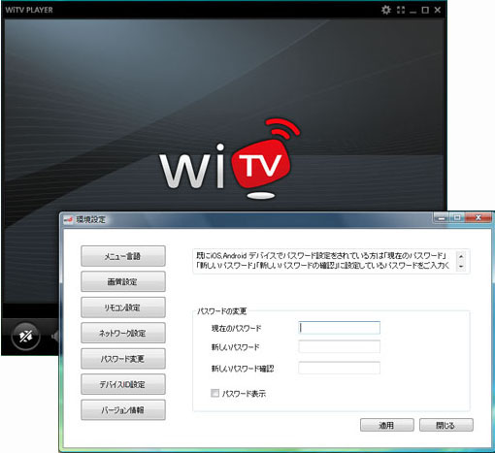This screenshot has width=495, height=453.
Task: Open メニュー言語 settings section
Action: [123, 256]
